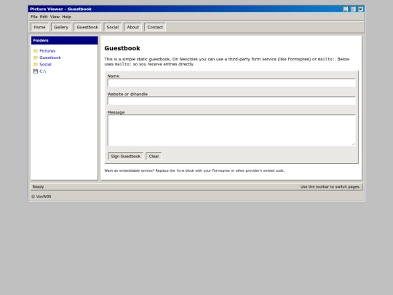Click the Name field label
The width and height of the screenshot is (393, 295).
(114, 76)
